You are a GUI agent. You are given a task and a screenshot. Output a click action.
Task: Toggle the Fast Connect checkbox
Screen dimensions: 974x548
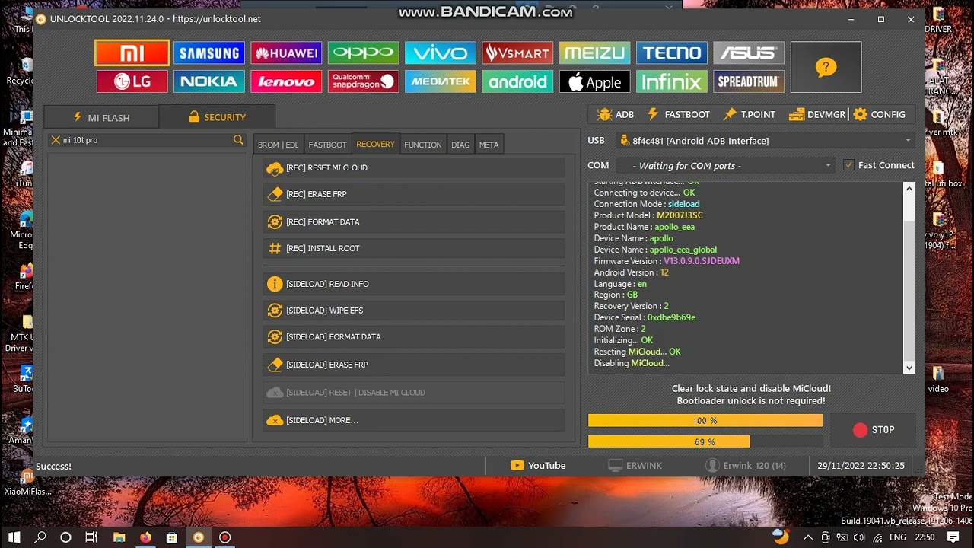coord(848,165)
